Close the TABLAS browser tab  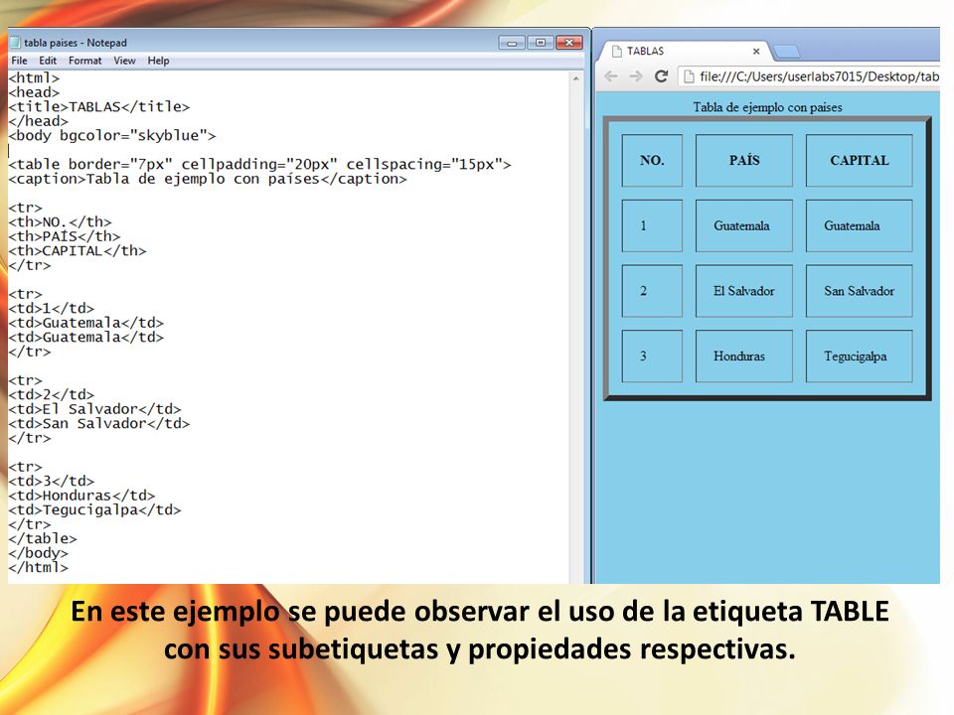pos(756,51)
